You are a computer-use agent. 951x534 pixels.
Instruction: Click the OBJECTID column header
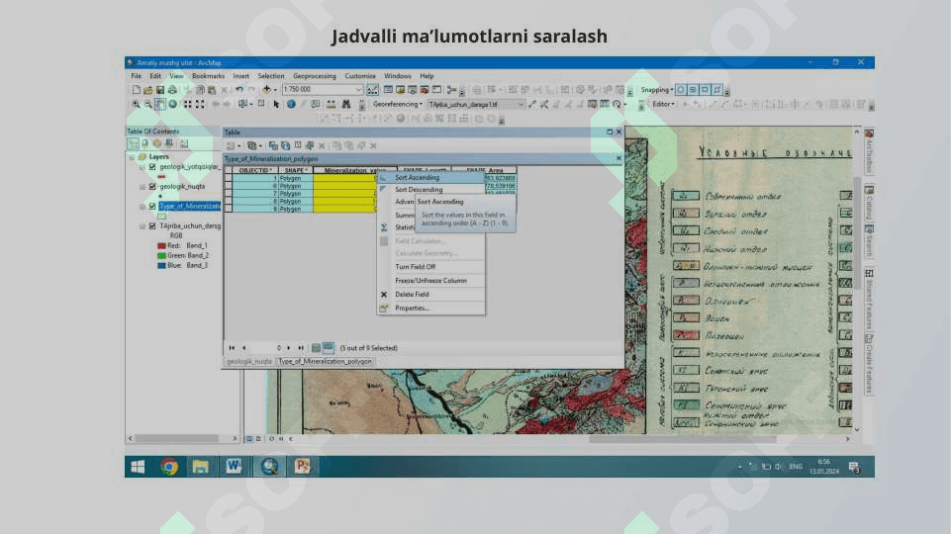point(255,170)
